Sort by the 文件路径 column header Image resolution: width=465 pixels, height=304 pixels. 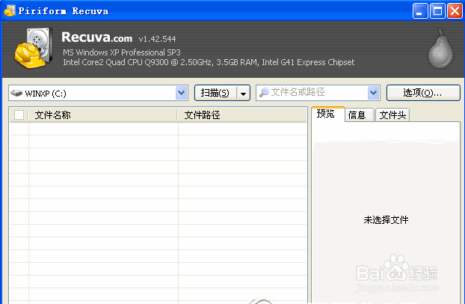click(242, 115)
